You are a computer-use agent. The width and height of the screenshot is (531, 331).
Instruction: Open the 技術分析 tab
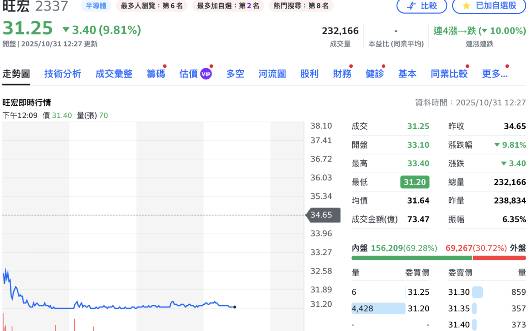coord(63,74)
